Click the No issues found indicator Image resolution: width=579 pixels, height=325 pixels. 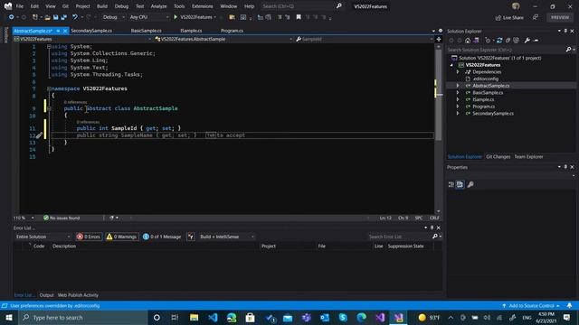tap(62, 218)
